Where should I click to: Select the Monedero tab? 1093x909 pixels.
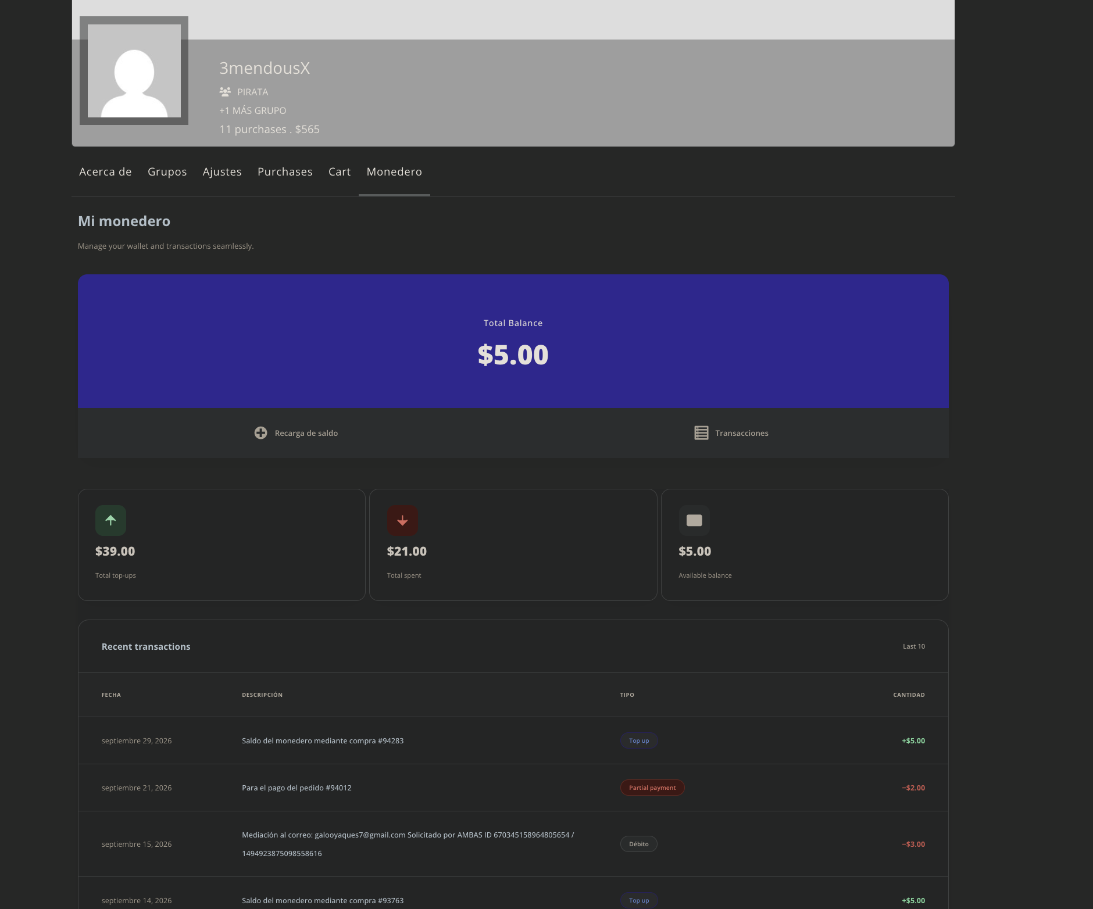(394, 171)
